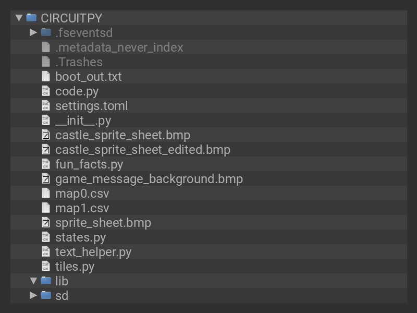
Task: Select states.py file
Action: [80, 237]
